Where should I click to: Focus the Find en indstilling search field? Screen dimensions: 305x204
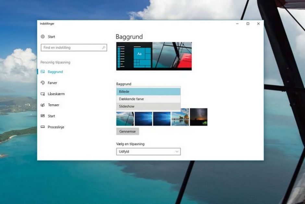coord(74,48)
